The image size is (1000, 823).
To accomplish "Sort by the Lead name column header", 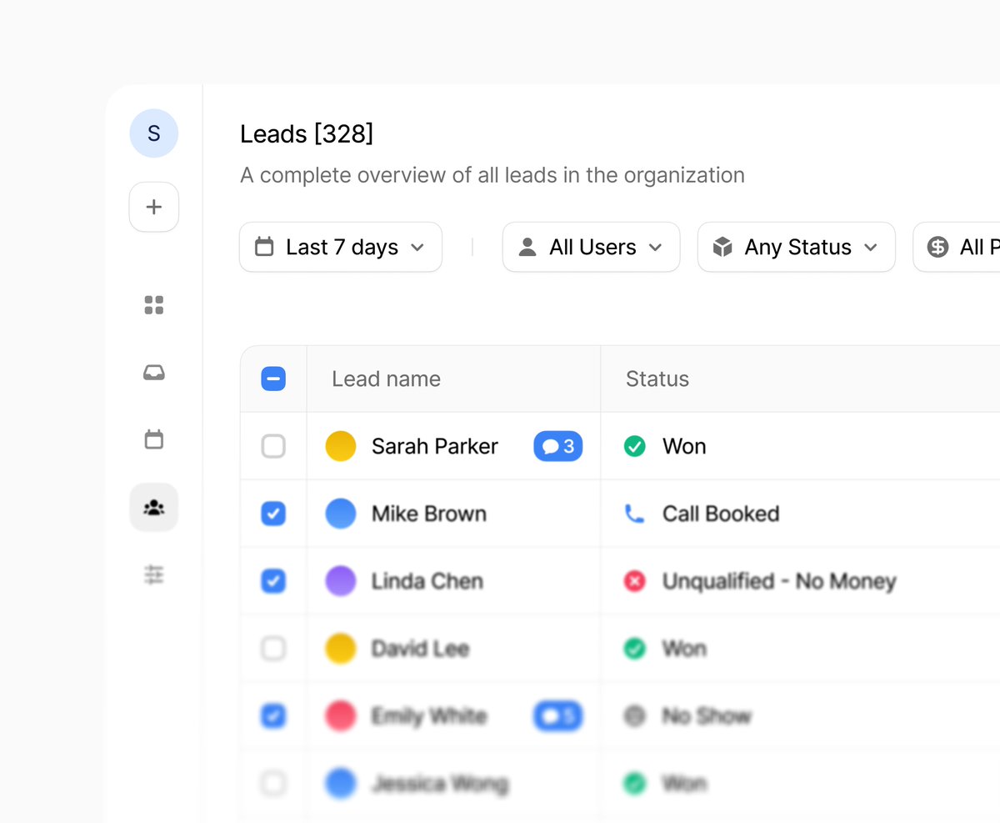I will (386, 379).
